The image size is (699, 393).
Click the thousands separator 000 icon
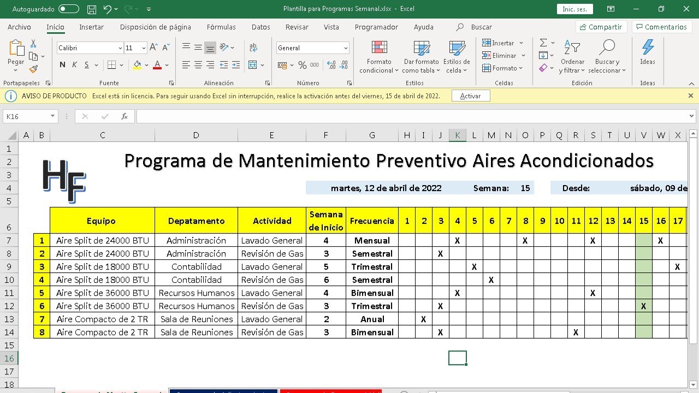coord(315,65)
